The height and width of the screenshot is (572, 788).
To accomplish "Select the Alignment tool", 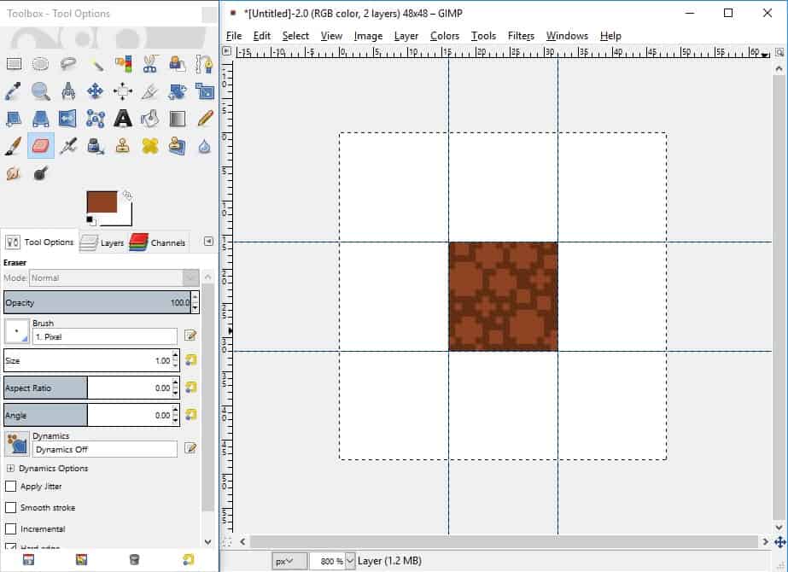I will point(123,91).
